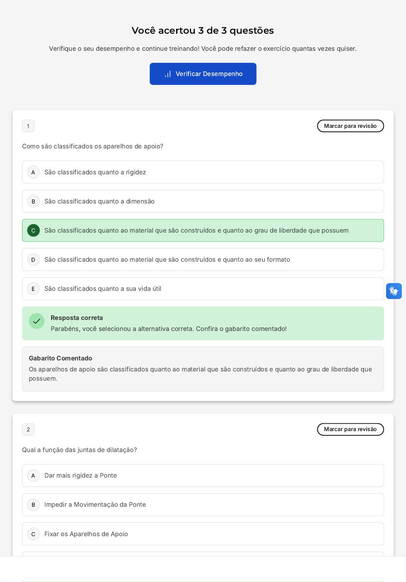The height and width of the screenshot is (582, 406).
Task: Choose answer 'São classificados quanto a rigidez'
Action: pos(95,172)
